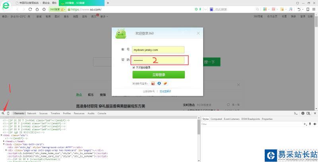Expand the head node in Elements tree
Viewport: 318px width, 162px height.
click(4, 141)
